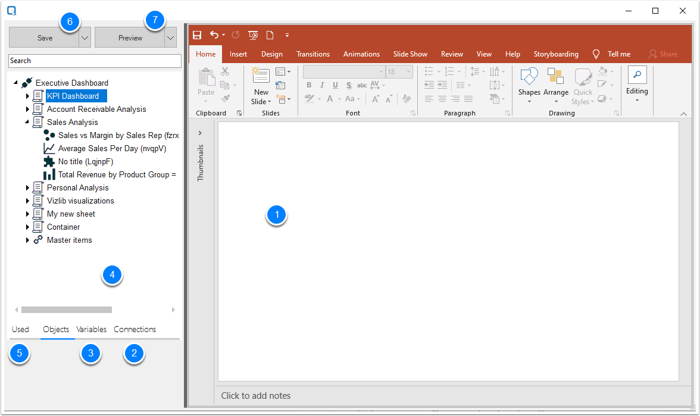700x416 pixels.
Task: Switch to the Insert ribbon tab
Action: (x=237, y=54)
